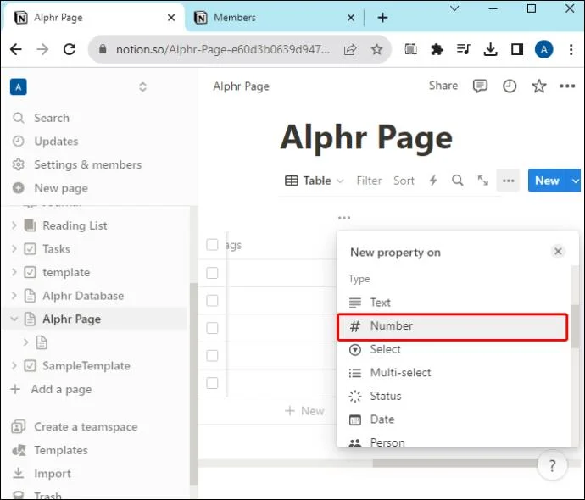585x500 pixels.
Task: Search the table with magnifier icon
Action: point(458,181)
